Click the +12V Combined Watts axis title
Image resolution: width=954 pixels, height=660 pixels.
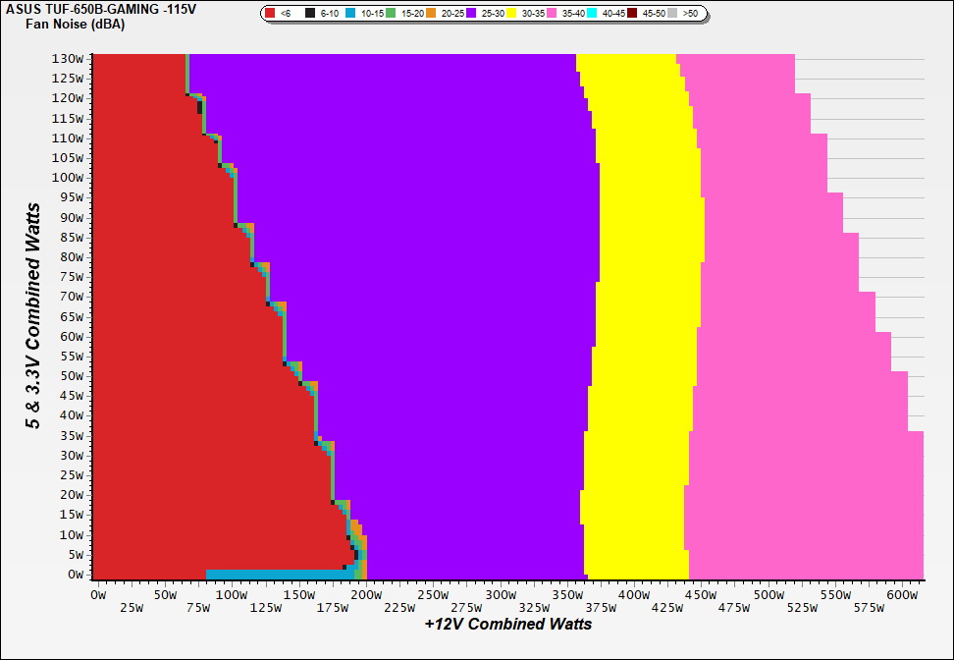(508, 624)
